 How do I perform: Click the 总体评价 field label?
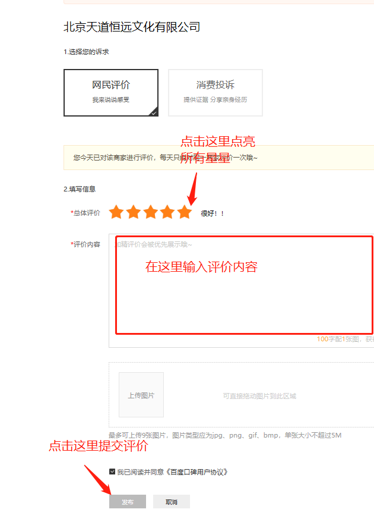[86, 213]
